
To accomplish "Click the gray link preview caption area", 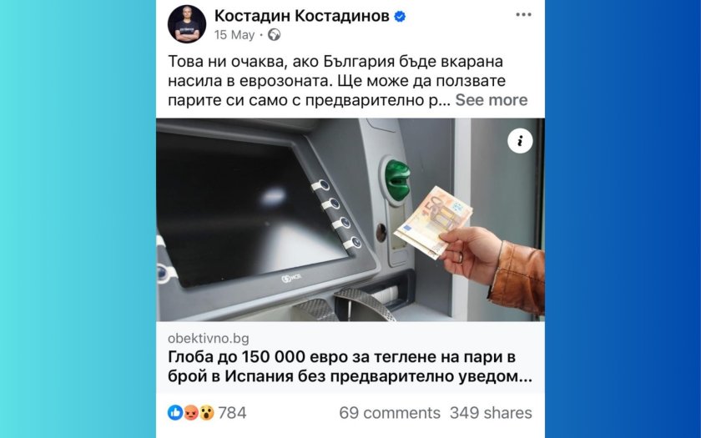I will point(350,358).
